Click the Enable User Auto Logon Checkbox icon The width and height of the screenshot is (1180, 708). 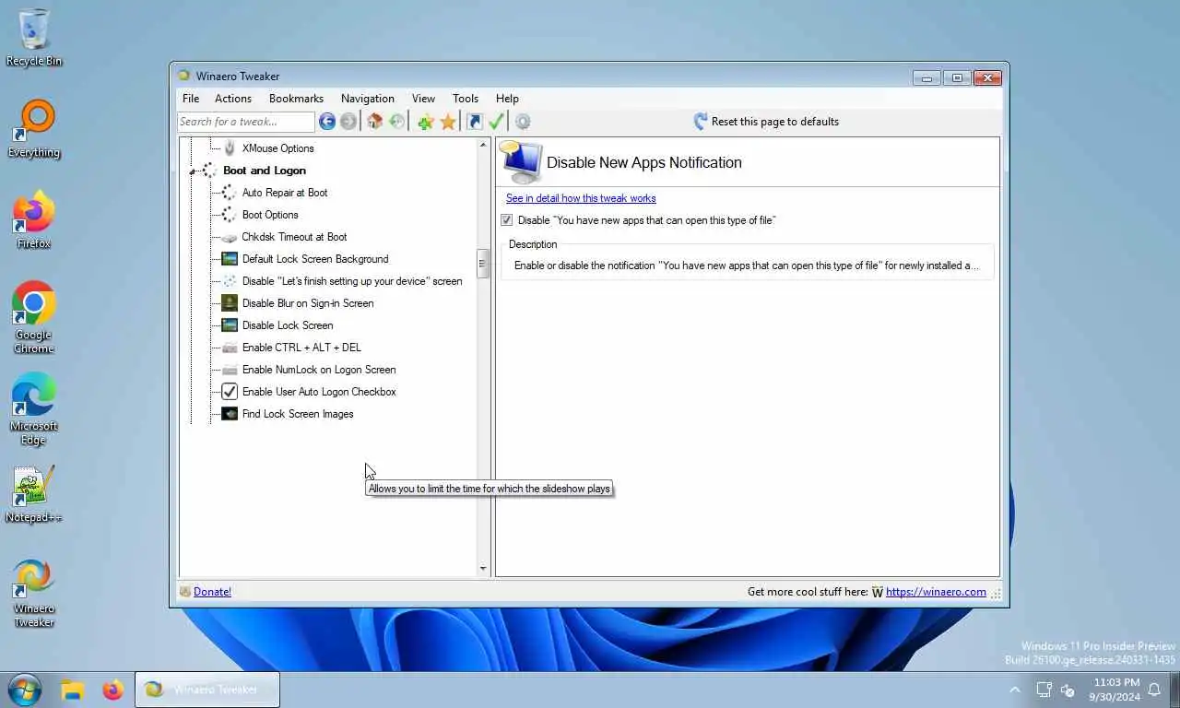click(x=230, y=392)
